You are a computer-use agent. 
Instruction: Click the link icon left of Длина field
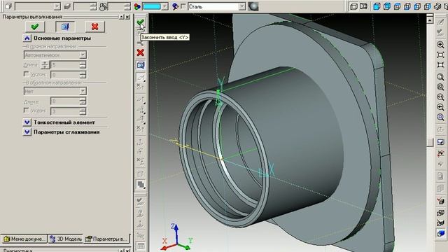pyautogui.click(x=45, y=65)
